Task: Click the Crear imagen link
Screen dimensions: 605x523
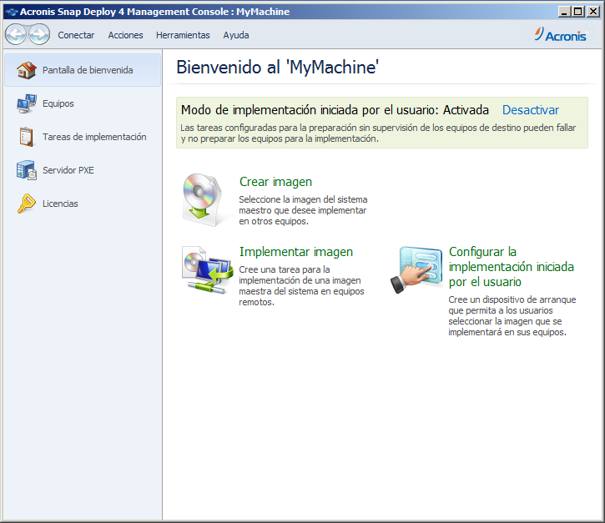Action: (275, 182)
